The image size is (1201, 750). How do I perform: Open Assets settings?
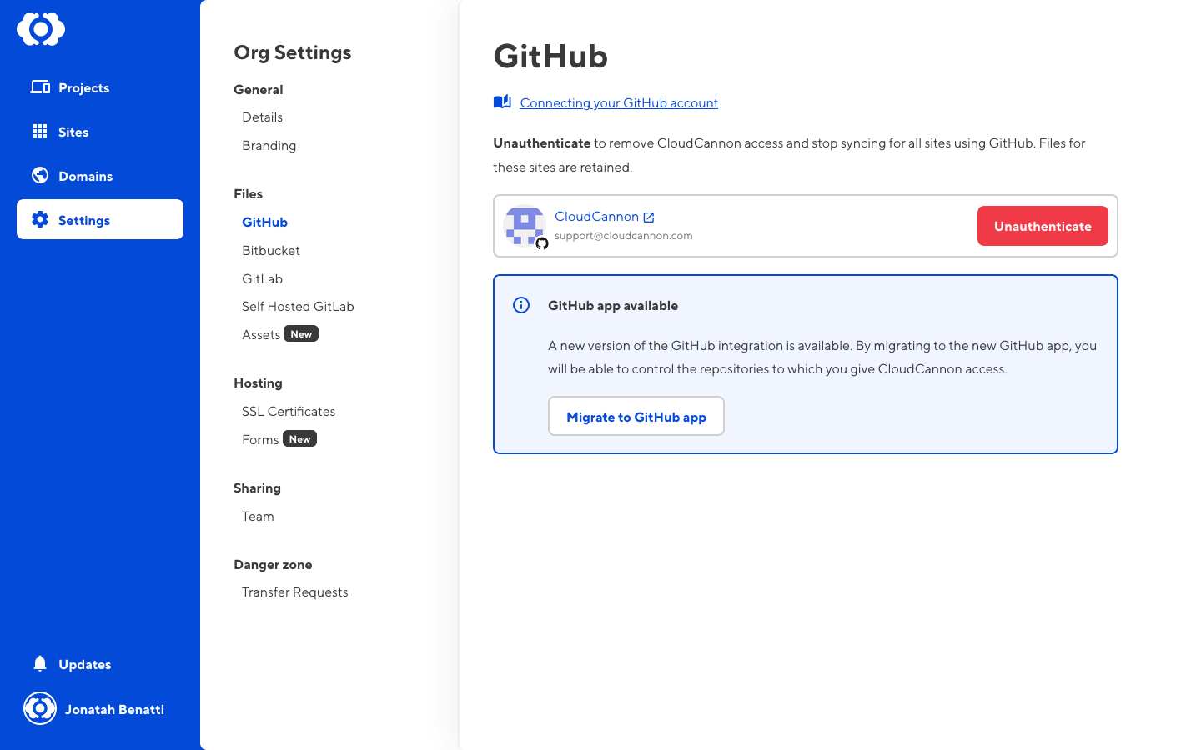coord(261,335)
